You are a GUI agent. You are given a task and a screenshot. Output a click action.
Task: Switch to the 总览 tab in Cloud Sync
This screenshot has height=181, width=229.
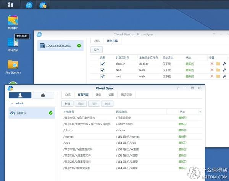68,95
